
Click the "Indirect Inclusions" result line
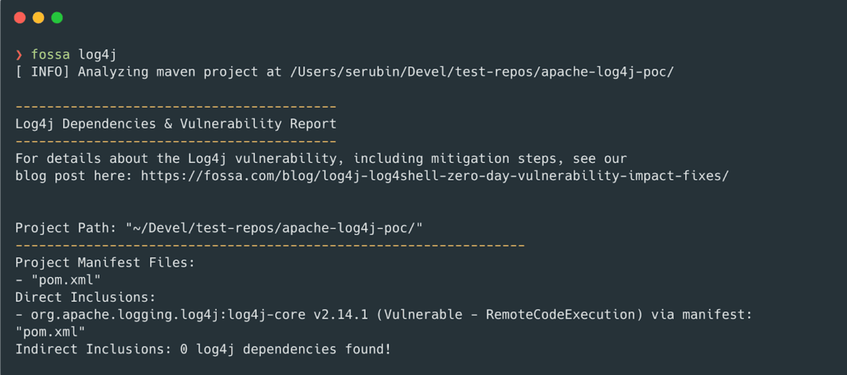(x=203, y=349)
